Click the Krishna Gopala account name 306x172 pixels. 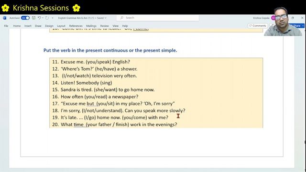tap(261, 18)
